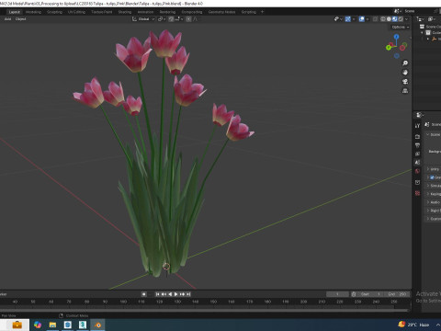Click the hand pan view icon
The width and height of the screenshot is (441, 331).
click(405, 73)
